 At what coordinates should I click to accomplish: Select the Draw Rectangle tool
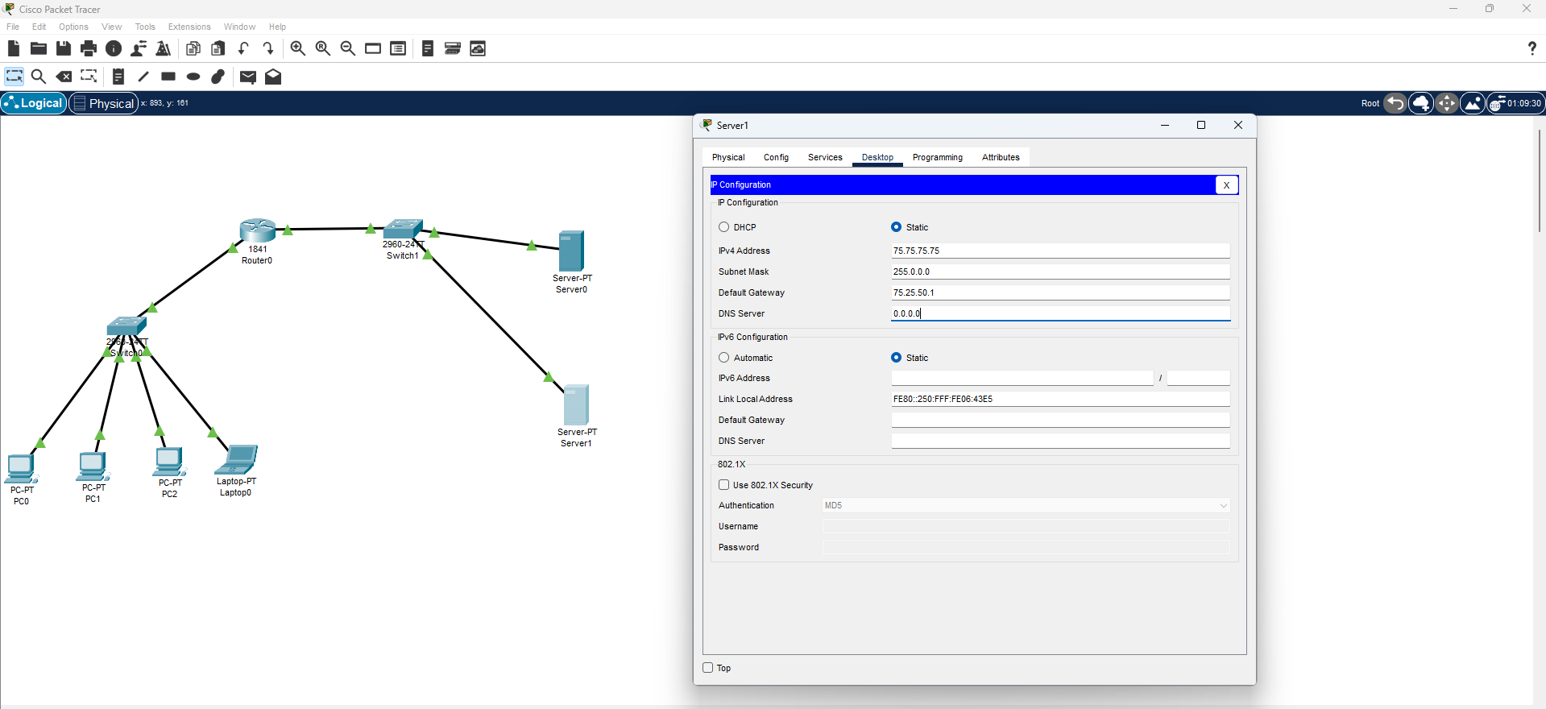pyautogui.click(x=168, y=77)
